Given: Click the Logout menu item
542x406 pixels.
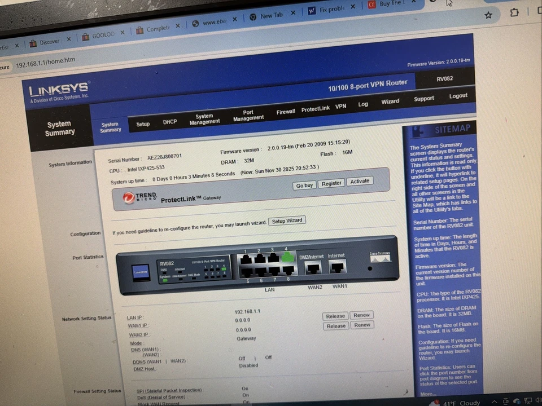Looking at the screenshot, I should tap(458, 96).
